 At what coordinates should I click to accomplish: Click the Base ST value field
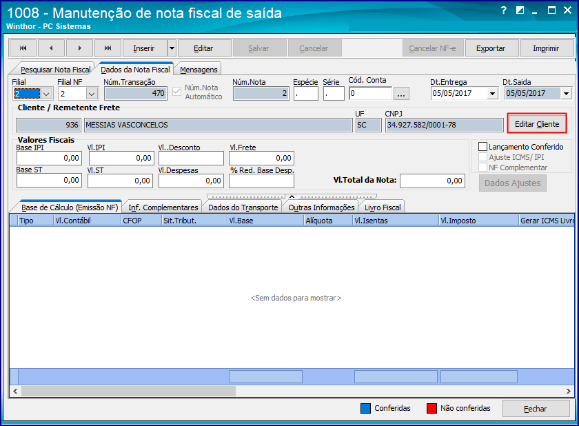pos(49,181)
